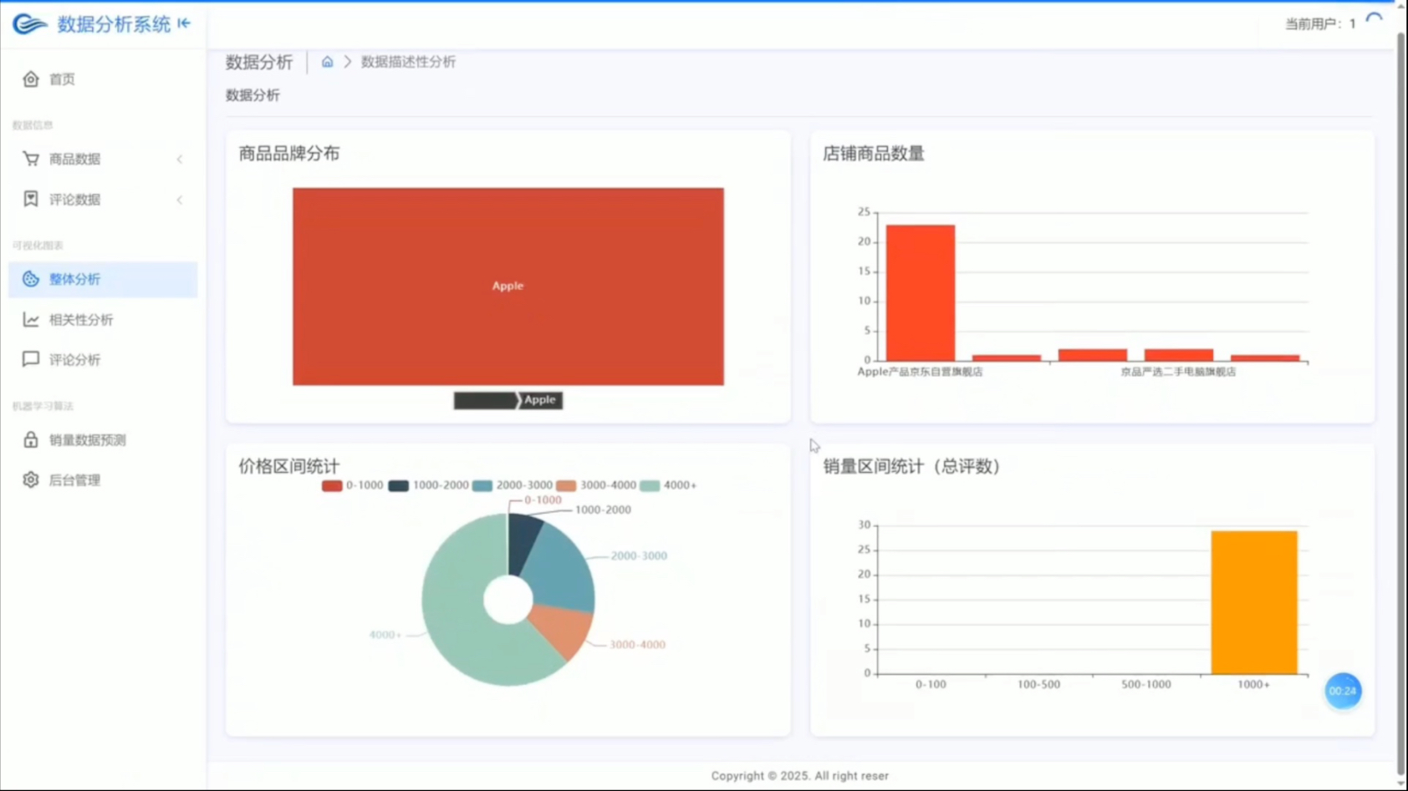Click the Copyright © 2025 footer text
This screenshot has width=1408, height=791.
[800, 776]
